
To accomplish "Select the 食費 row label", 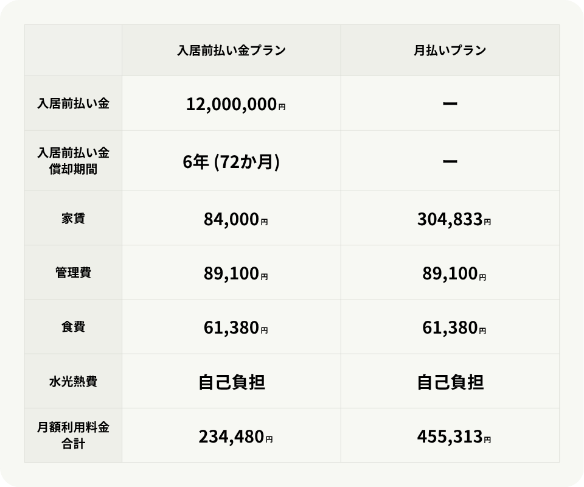I will (x=73, y=327).
